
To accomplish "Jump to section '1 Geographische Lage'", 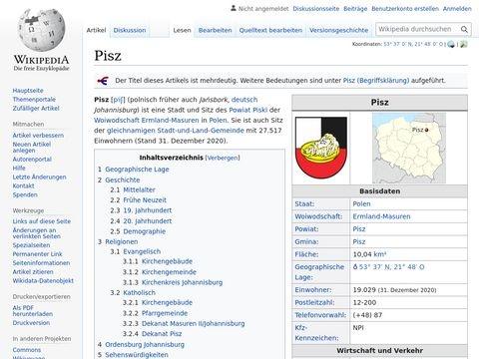I will 134,170.
